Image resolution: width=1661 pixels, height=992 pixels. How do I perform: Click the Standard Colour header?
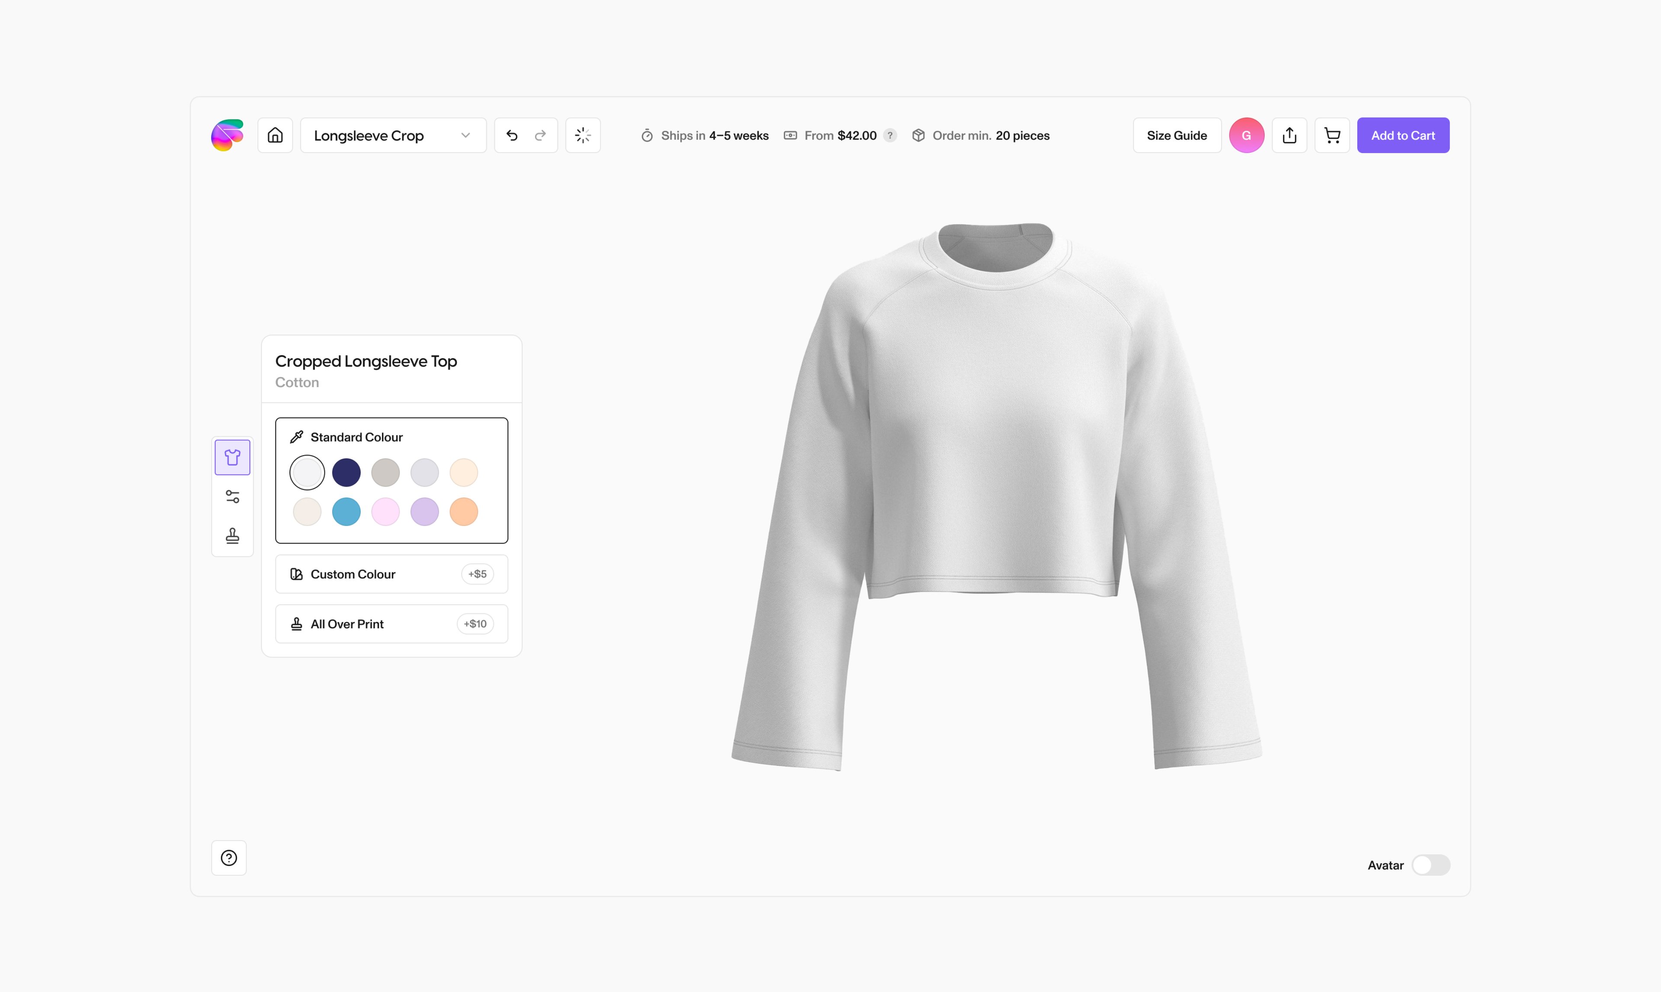tap(356, 437)
